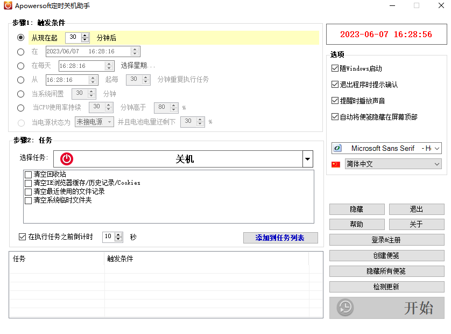Toggle 退出程序时提示确认 checkbox
This screenshot has width=451, height=334.
(x=335, y=85)
